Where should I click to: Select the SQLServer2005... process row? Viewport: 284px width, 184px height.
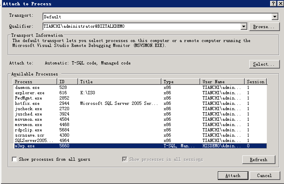(x=141, y=140)
